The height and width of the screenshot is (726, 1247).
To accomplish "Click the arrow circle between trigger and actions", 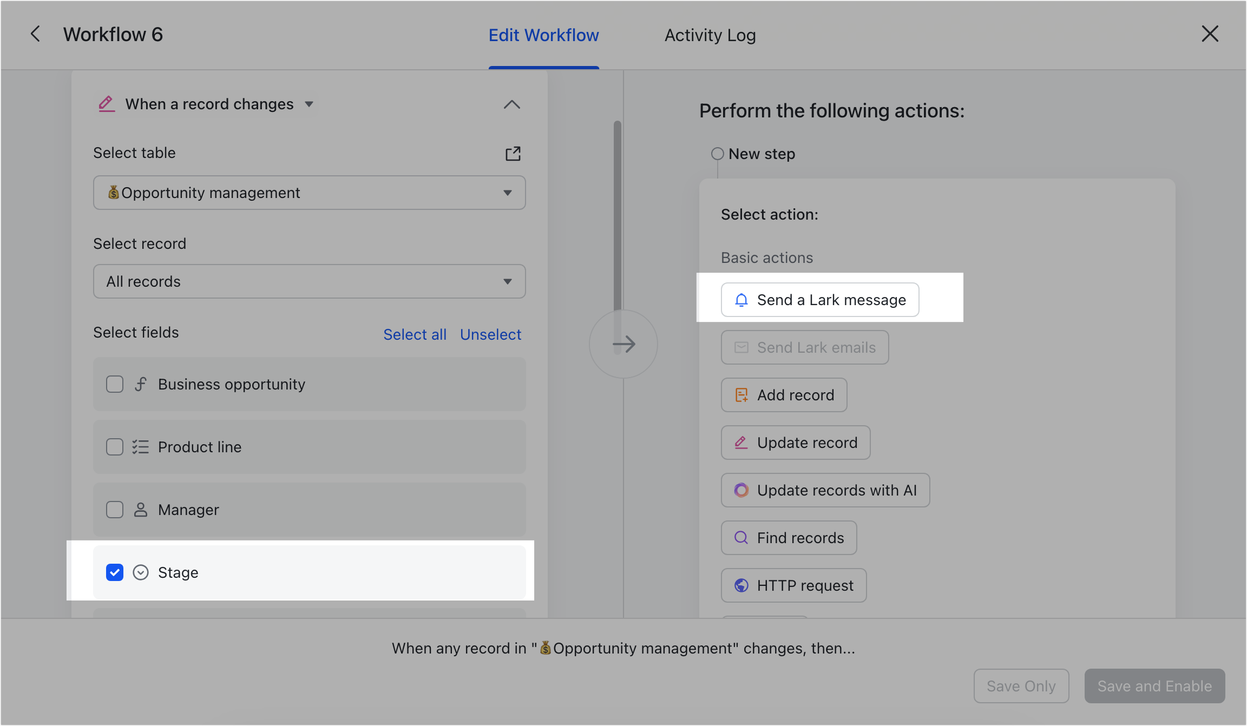I will click(623, 344).
